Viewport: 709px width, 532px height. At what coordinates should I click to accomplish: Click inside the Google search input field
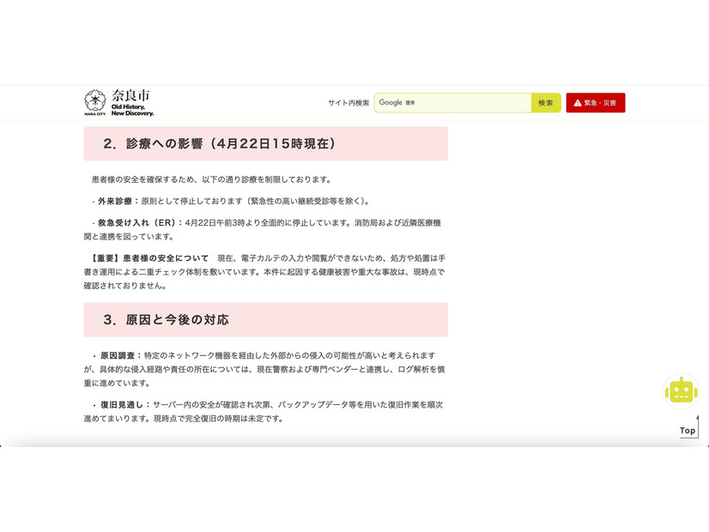click(455, 102)
